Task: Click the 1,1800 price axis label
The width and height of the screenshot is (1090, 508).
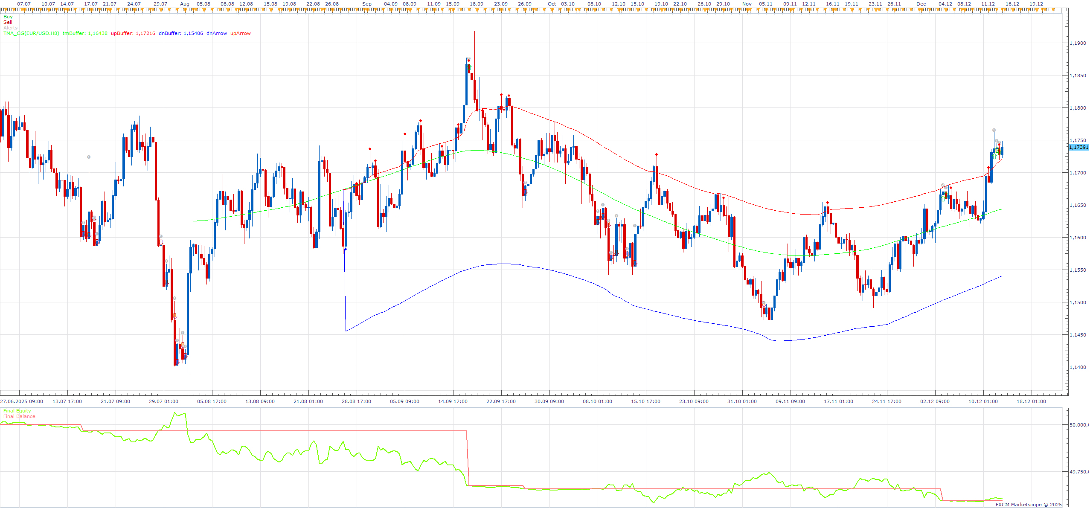Action: [x=1078, y=108]
